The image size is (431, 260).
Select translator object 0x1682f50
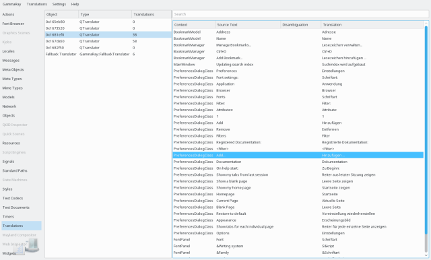click(108, 48)
